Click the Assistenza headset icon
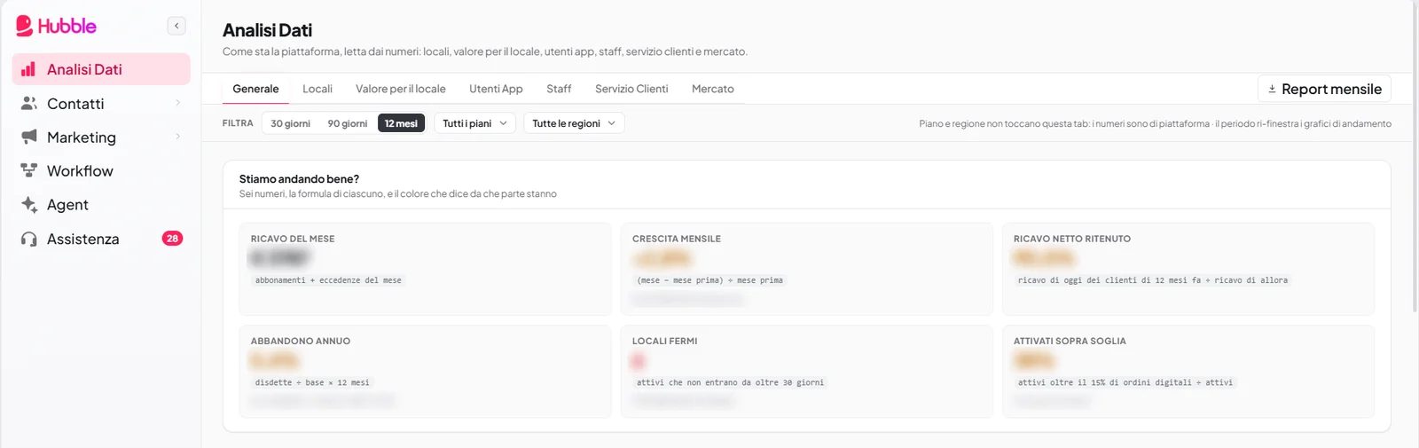Screen dimensions: 1419x448 pos(28,239)
